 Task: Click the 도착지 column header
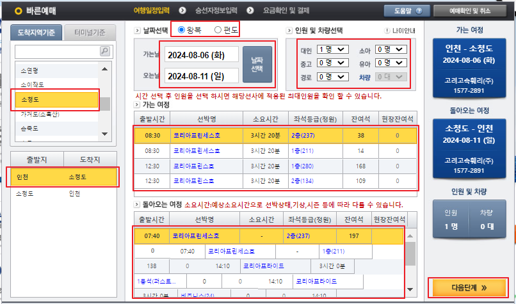90,160
